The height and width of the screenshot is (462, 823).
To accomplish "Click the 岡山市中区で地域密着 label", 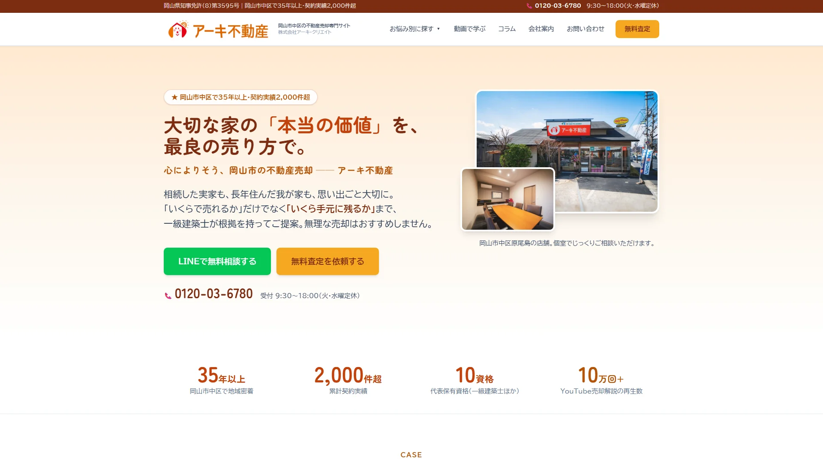I will (x=221, y=391).
